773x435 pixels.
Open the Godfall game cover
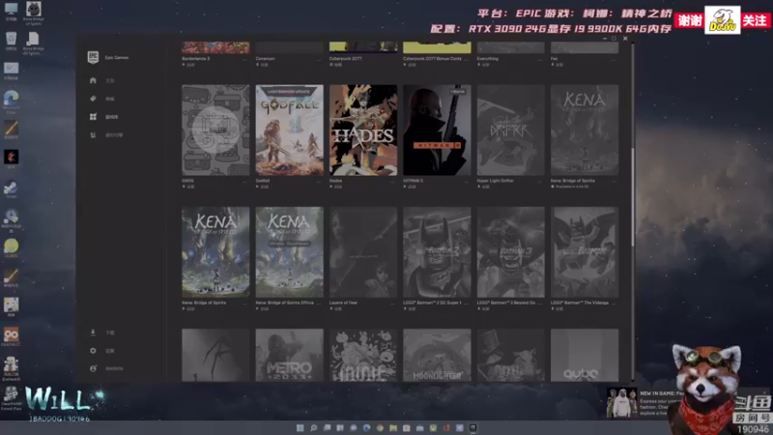point(289,130)
